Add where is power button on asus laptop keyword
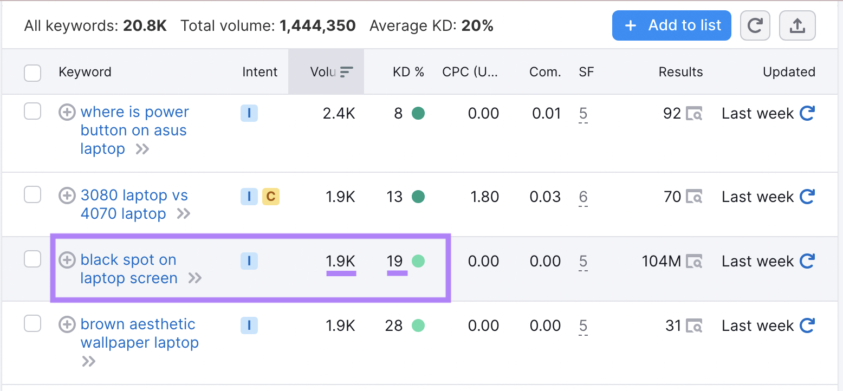 [67, 112]
